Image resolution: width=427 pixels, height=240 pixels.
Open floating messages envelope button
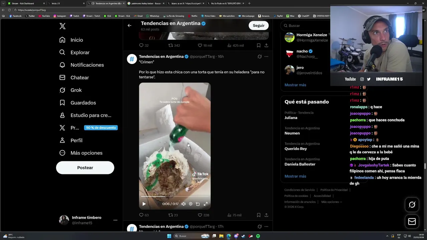point(412,222)
